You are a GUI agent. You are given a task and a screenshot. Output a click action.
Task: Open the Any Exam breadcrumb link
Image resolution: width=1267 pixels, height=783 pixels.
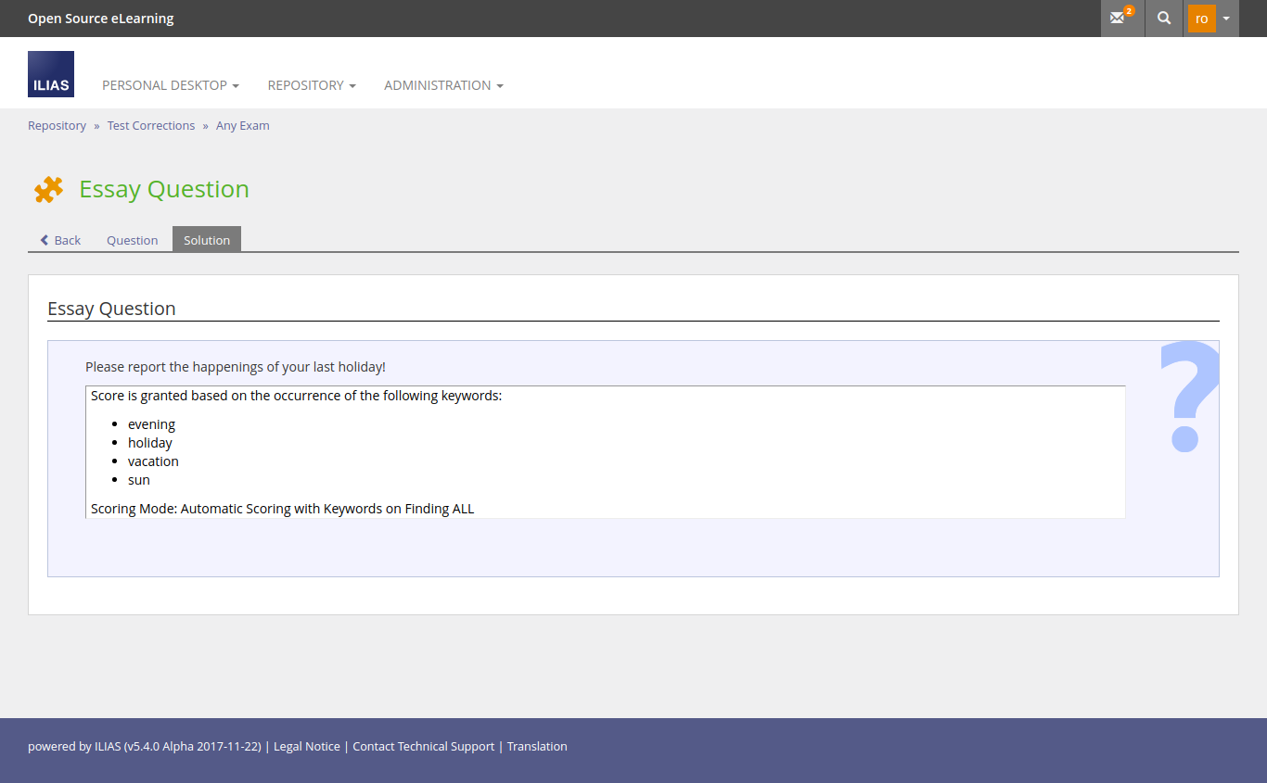click(243, 126)
